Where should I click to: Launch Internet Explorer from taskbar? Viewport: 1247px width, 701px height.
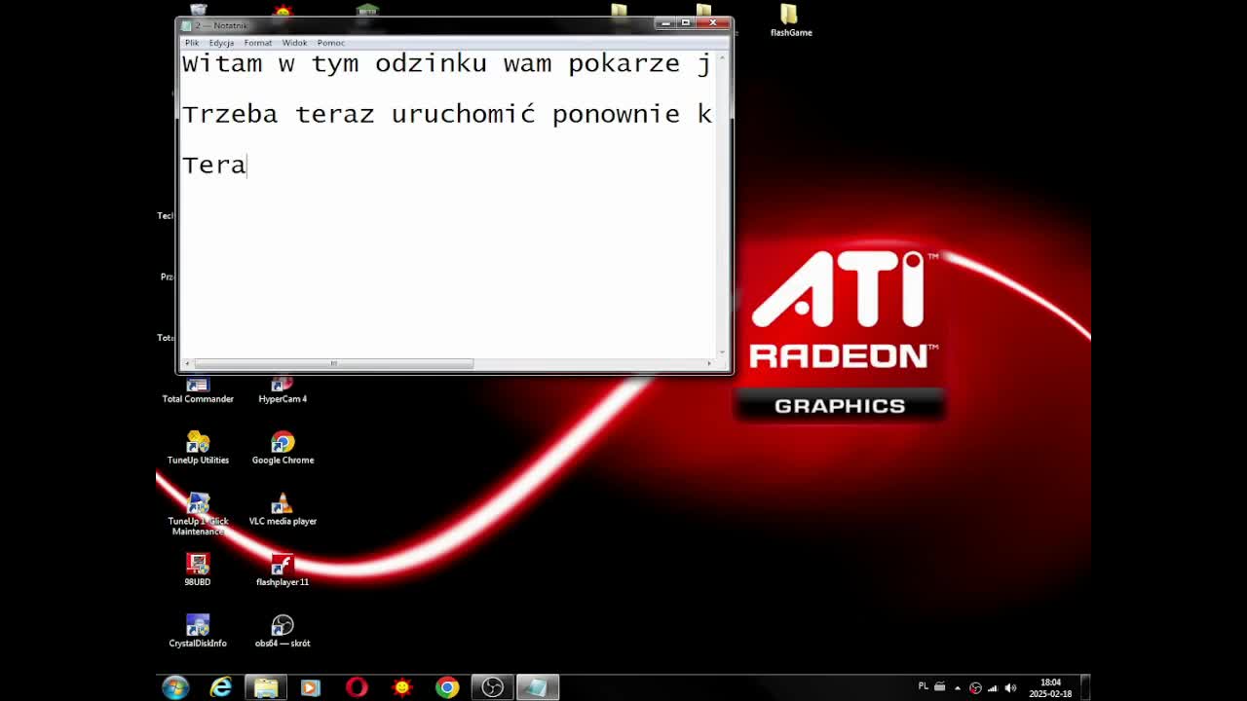click(221, 687)
